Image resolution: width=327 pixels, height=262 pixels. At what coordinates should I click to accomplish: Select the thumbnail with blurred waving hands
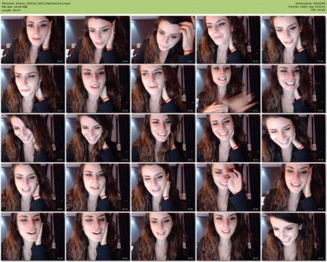[228, 89]
